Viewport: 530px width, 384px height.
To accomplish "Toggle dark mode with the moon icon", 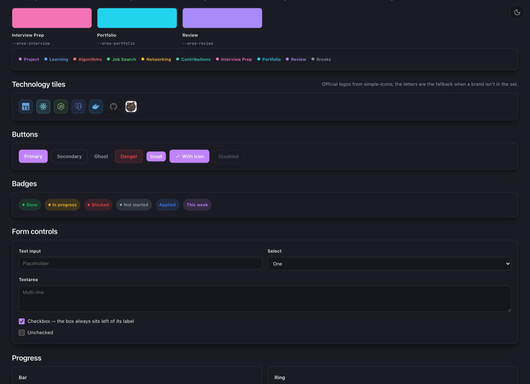I will point(517,12).
